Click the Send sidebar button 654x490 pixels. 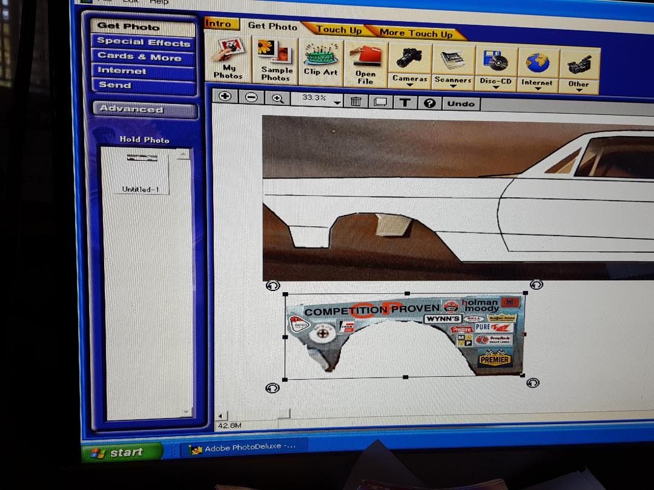(x=144, y=86)
